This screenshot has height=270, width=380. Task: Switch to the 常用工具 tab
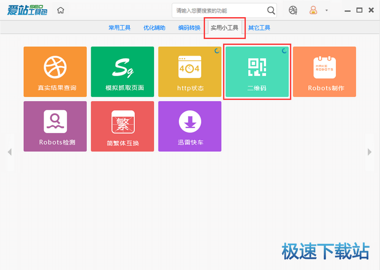(x=120, y=28)
